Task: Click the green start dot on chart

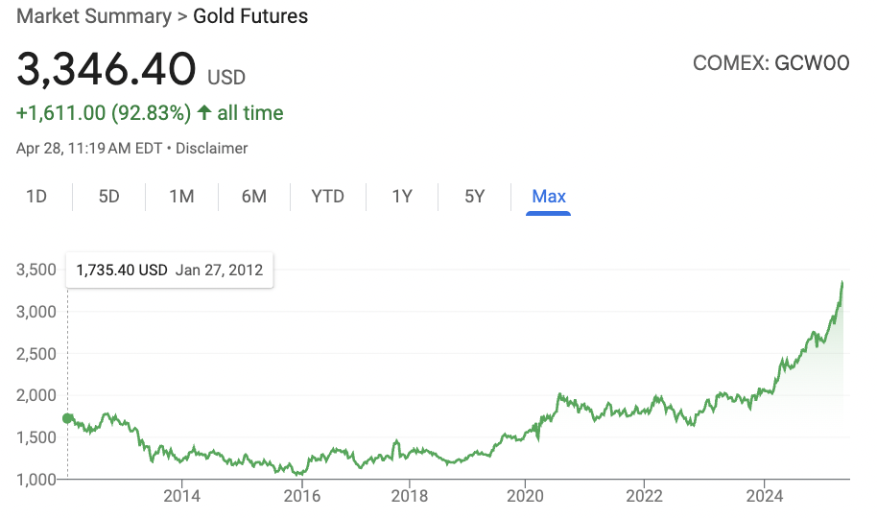Action: coord(68,418)
